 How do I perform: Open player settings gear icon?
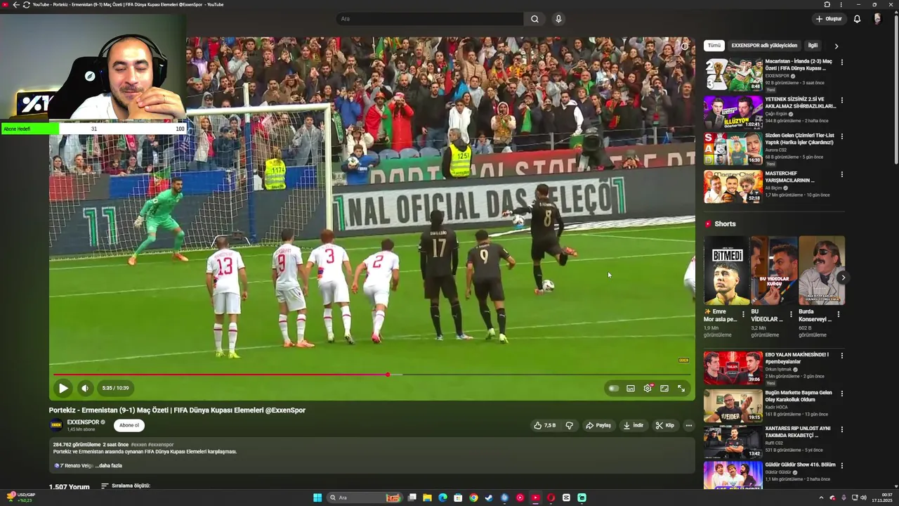pyautogui.click(x=648, y=388)
